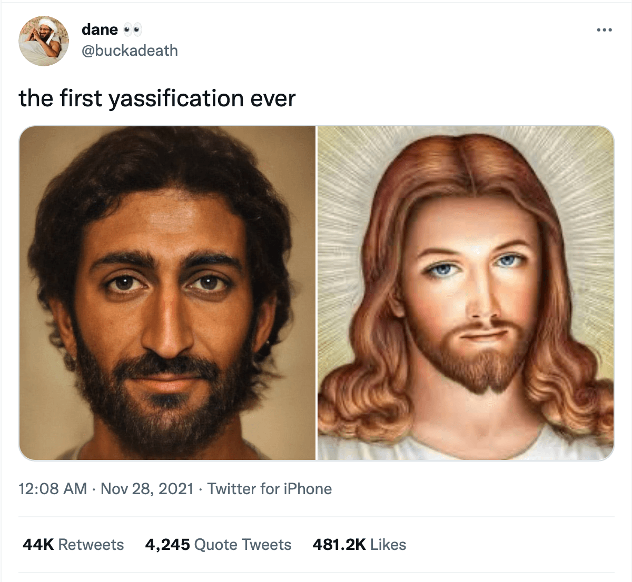Open the left dark-haired portrait image
Viewport: 632px width, 582px height.
[x=167, y=293]
